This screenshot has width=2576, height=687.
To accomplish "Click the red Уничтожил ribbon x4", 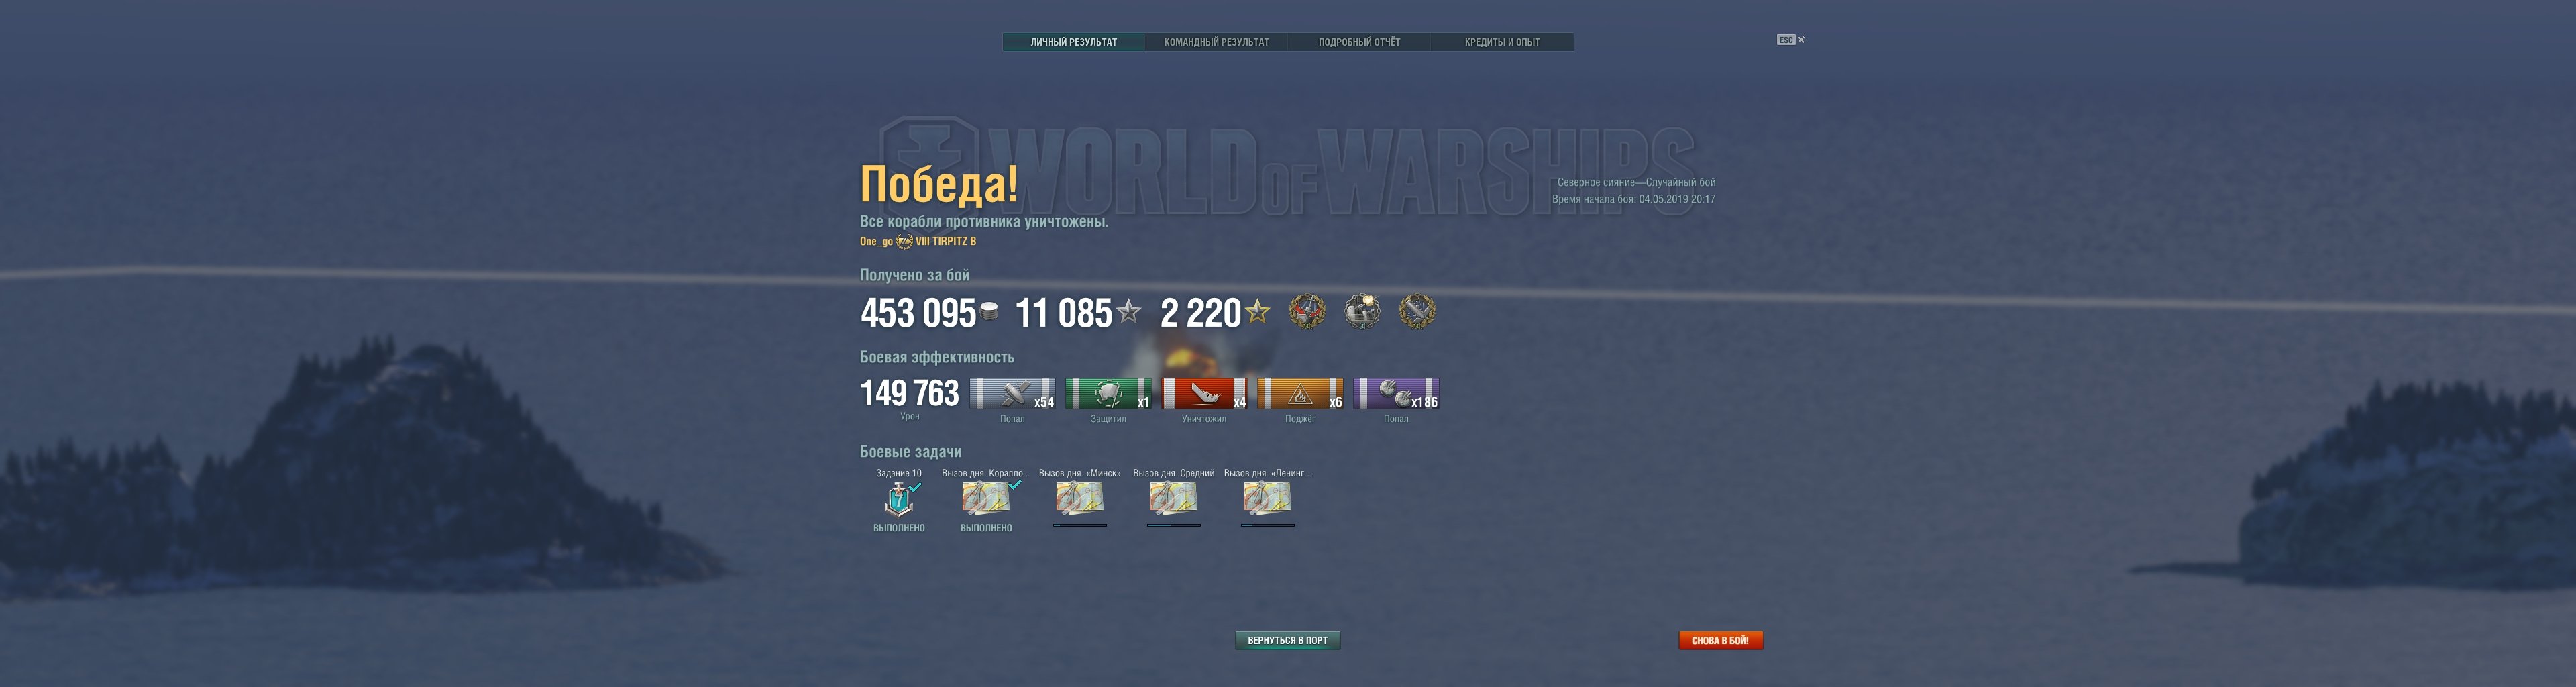I will click(x=1204, y=394).
